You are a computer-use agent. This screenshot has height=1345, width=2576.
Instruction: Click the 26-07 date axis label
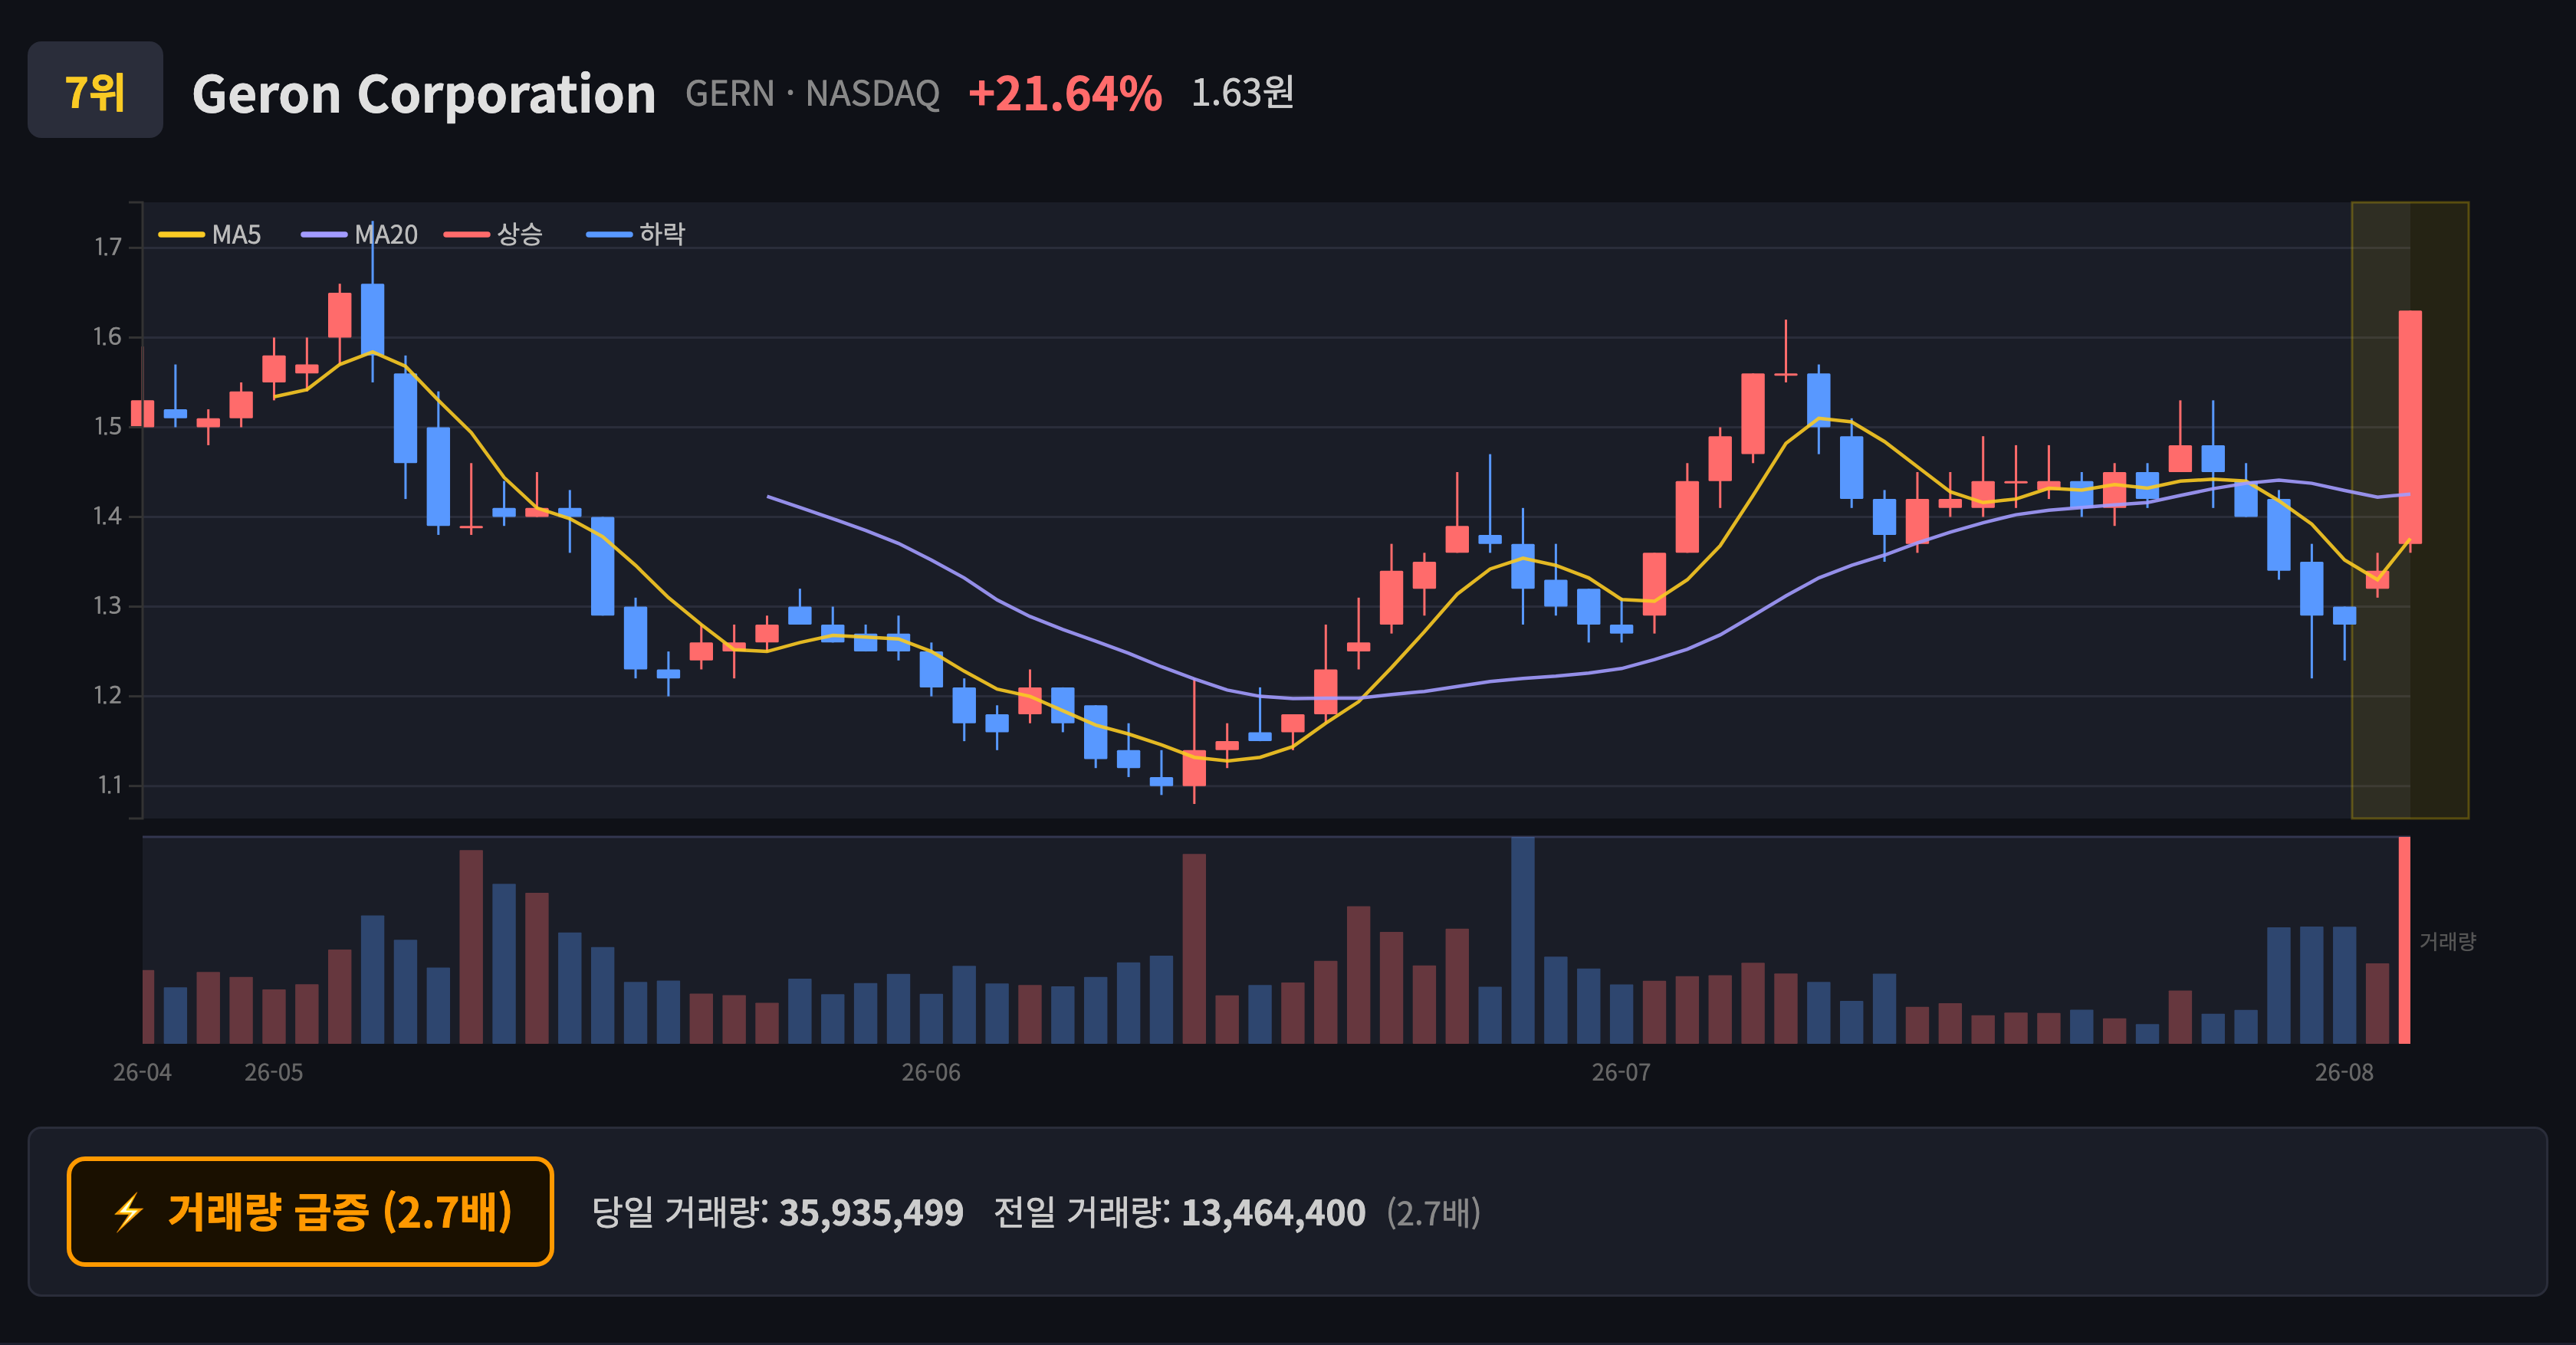(1621, 1072)
